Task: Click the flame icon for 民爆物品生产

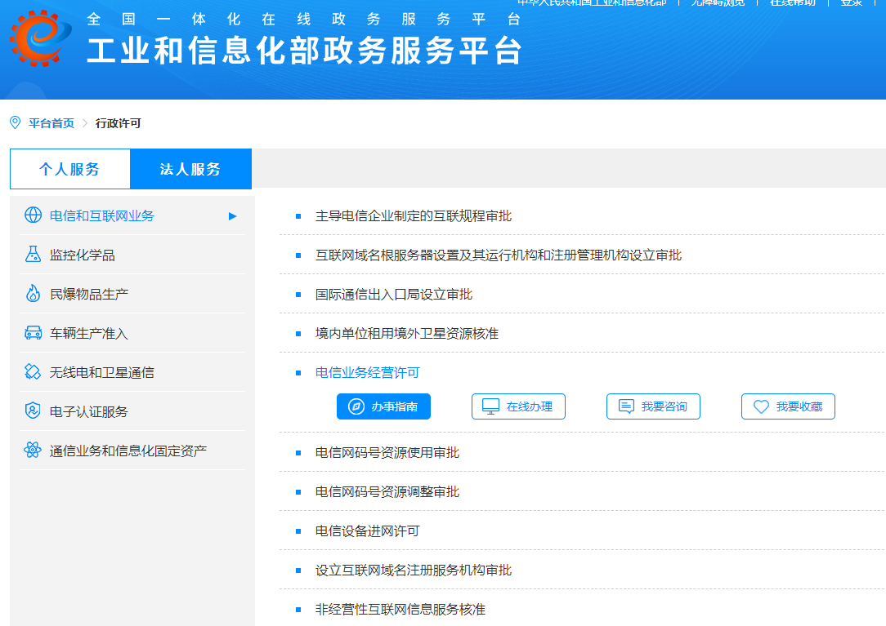Action: pos(33,294)
